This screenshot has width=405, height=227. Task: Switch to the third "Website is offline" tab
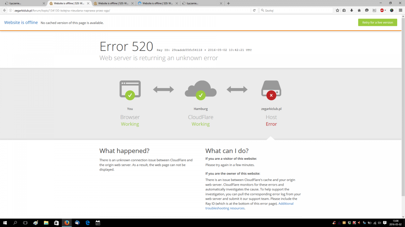click(x=113, y=3)
